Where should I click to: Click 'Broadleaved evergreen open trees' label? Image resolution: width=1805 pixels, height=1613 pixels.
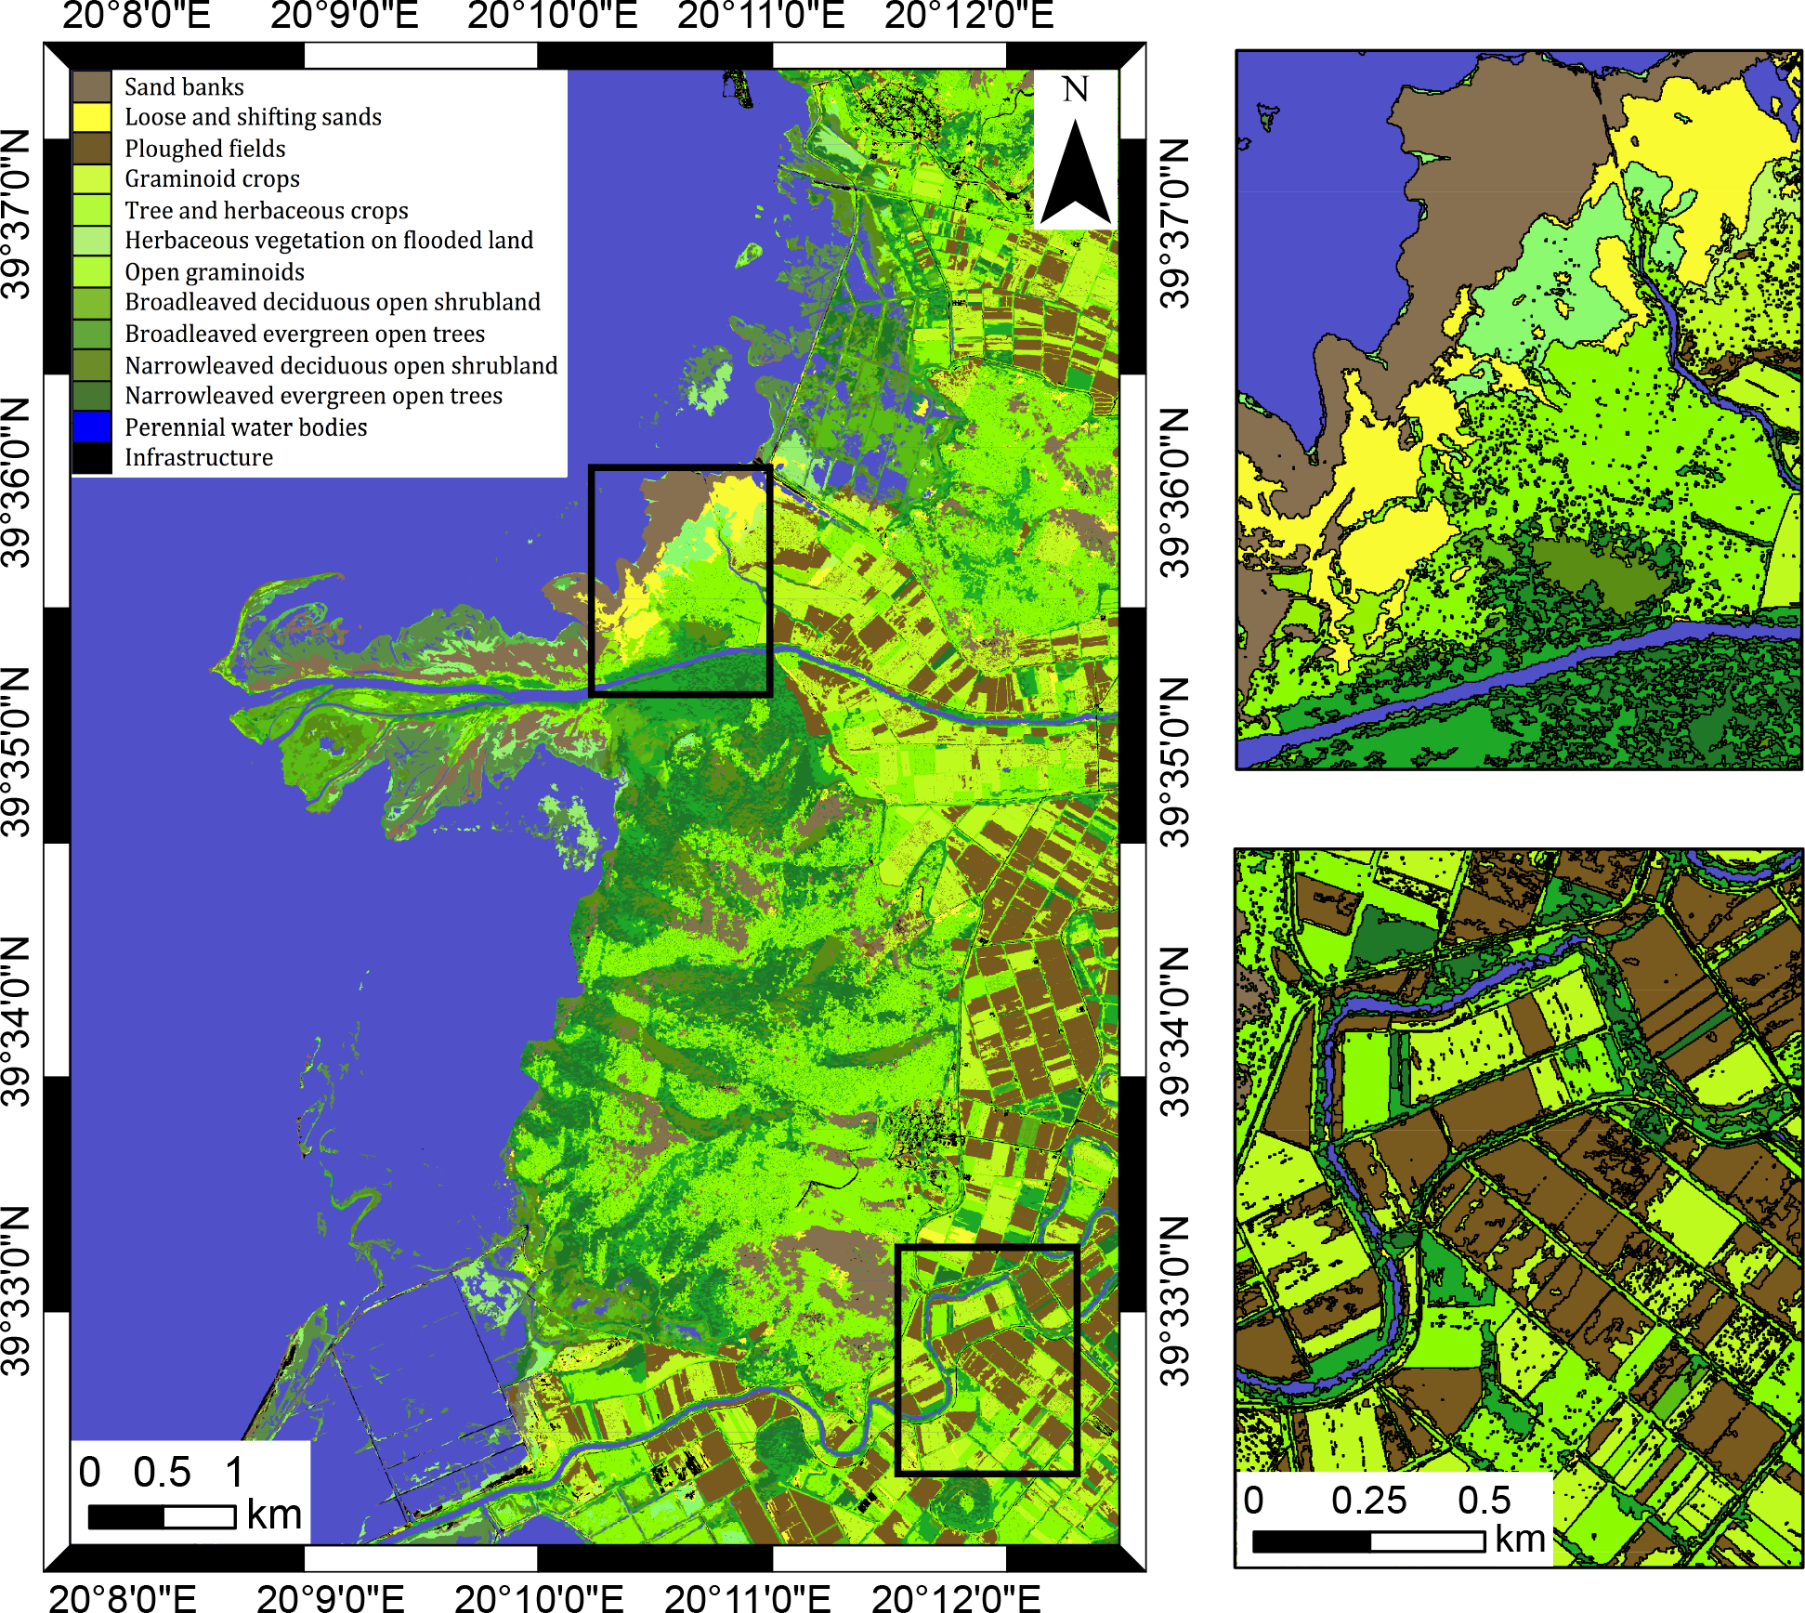[305, 334]
